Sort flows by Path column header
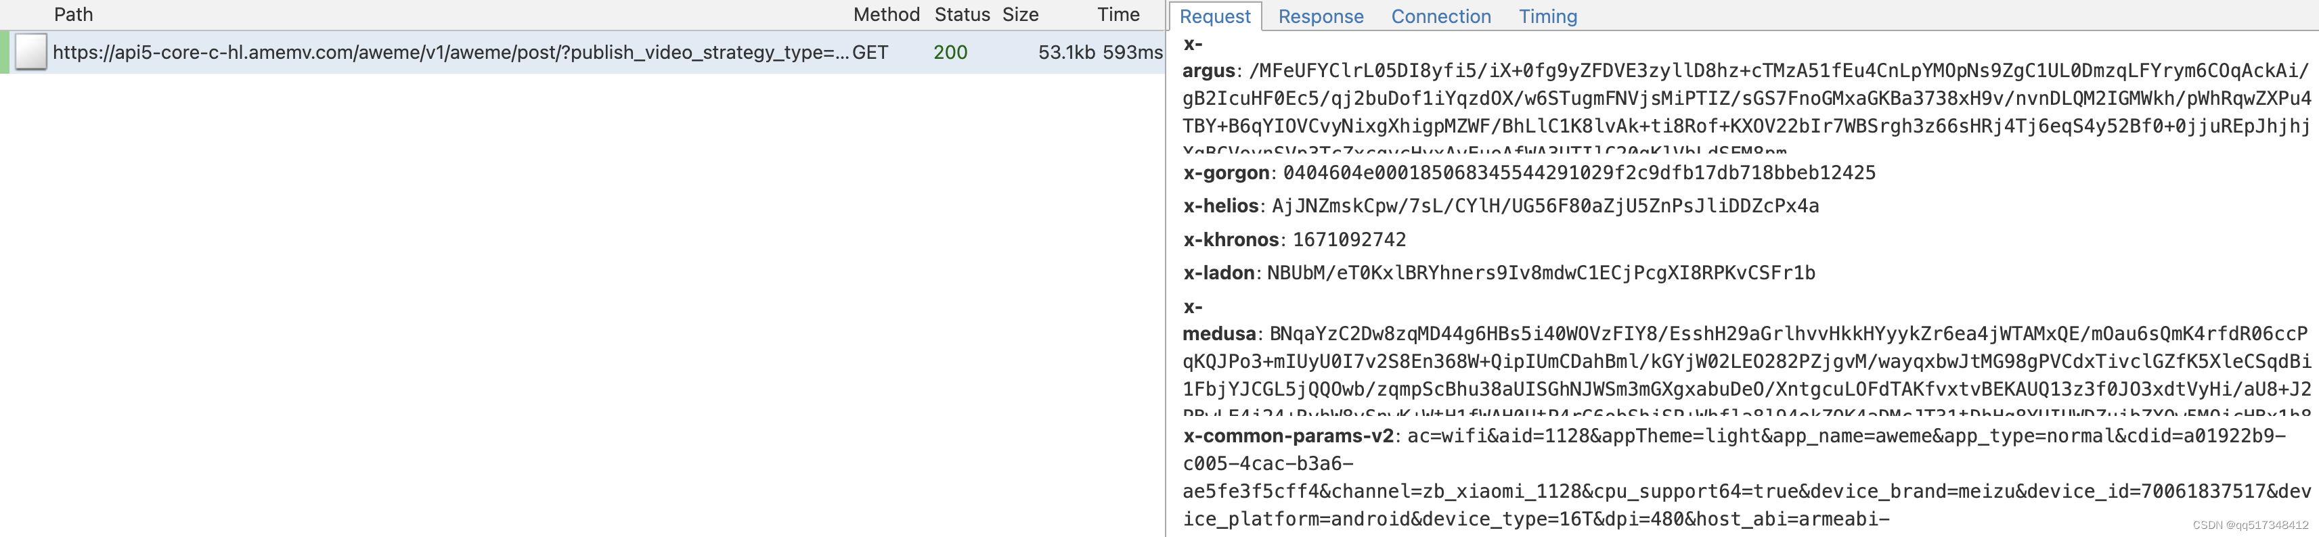This screenshot has width=2319, height=537. click(74, 14)
